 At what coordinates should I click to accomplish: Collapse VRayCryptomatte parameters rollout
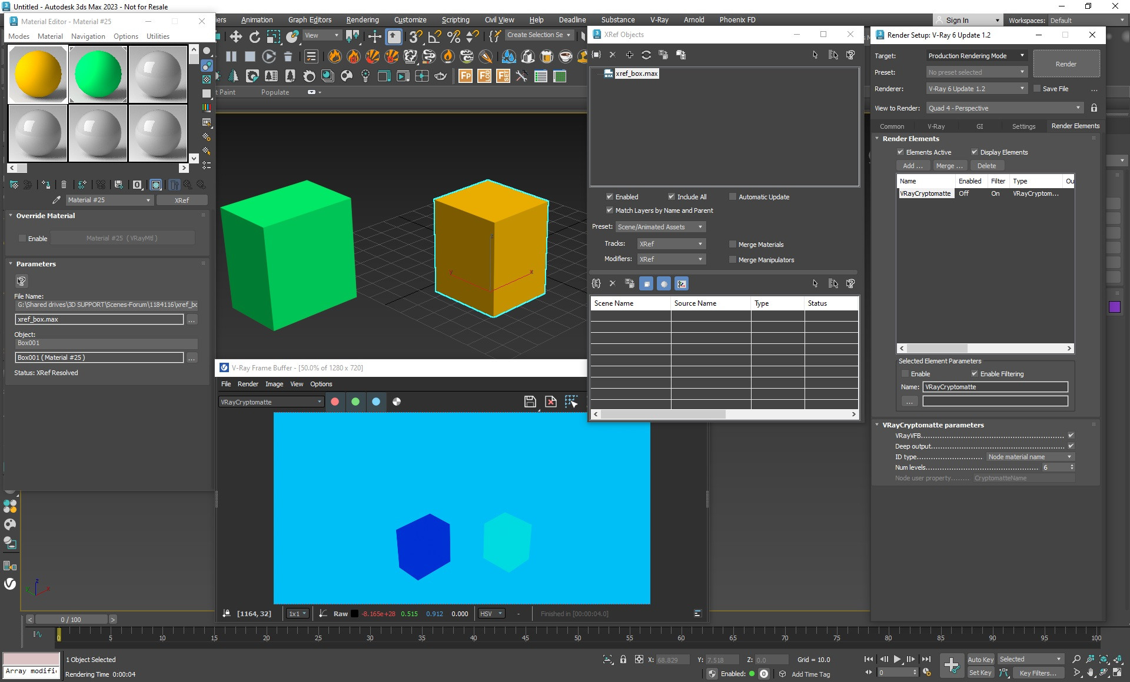click(x=933, y=424)
